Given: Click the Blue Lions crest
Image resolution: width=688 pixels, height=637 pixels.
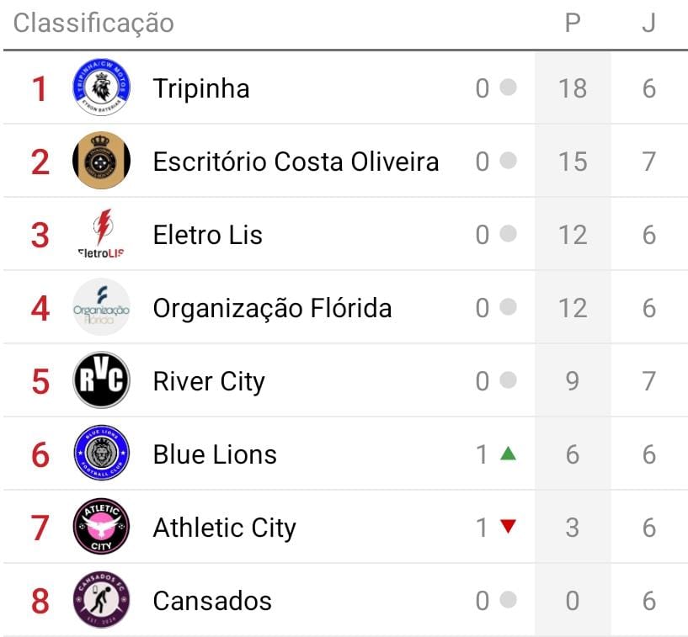Looking at the screenshot, I should tap(101, 454).
